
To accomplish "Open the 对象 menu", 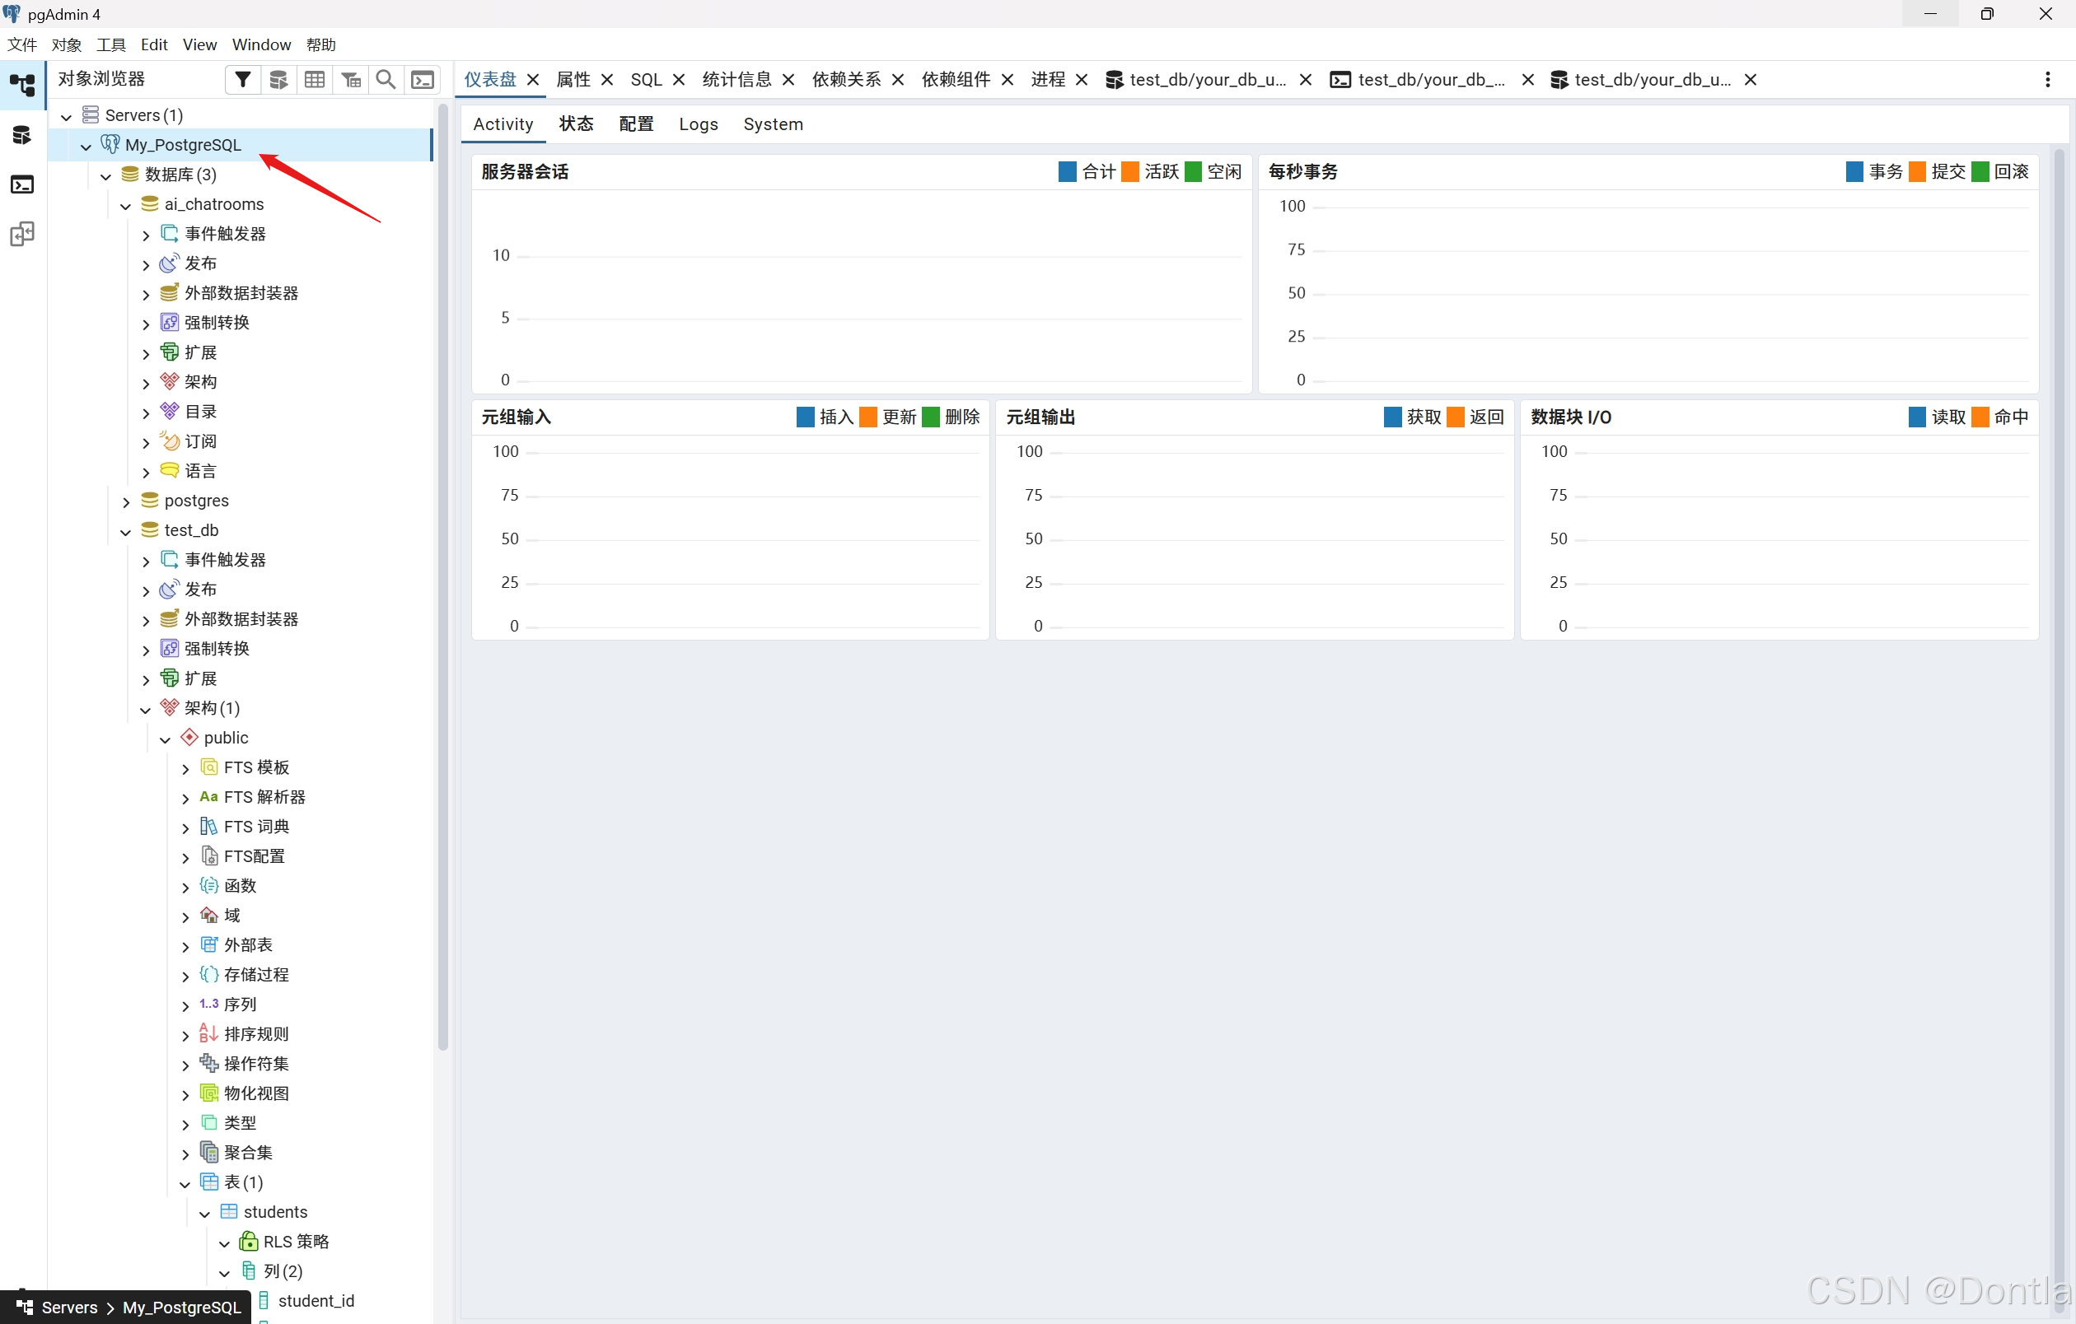I will (67, 44).
